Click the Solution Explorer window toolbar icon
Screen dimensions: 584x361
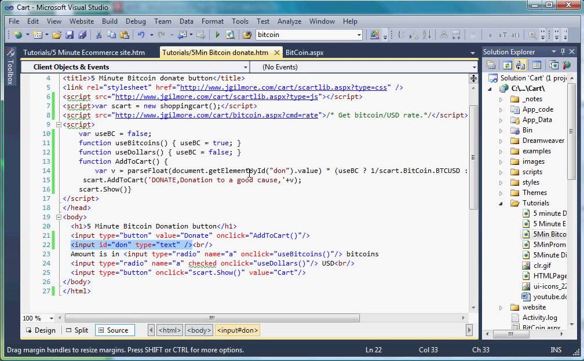[374, 35]
